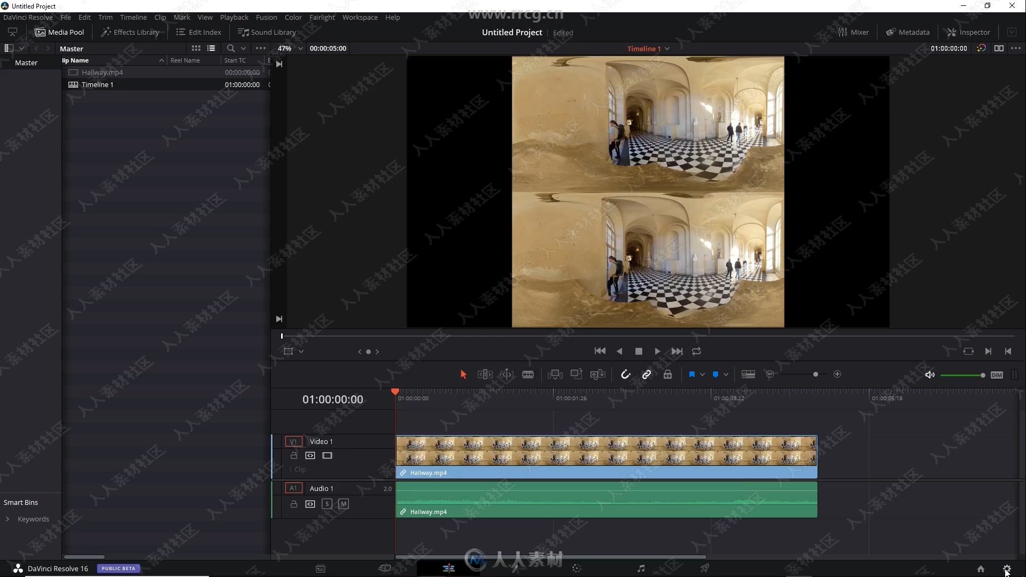This screenshot has width=1026, height=577.
Task: Open the File menu
Action: pyautogui.click(x=66, y=17)
